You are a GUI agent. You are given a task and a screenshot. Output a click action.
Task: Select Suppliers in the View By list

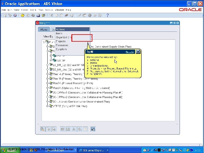pos(73,49)
